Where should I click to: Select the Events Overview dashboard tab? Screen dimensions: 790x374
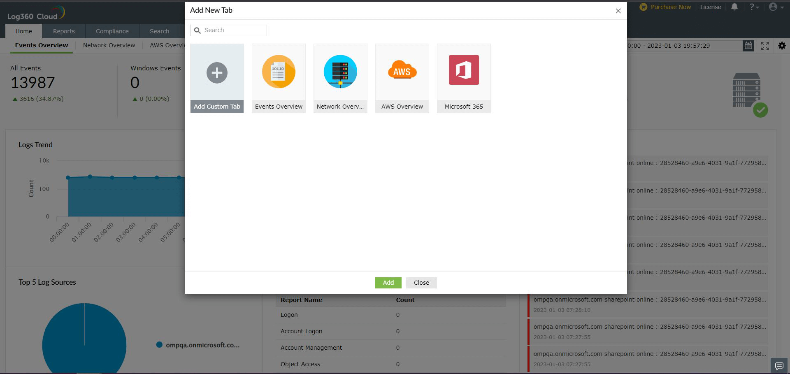[x=42, y=45]
